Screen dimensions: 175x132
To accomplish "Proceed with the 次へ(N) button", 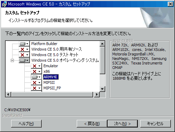I will pyautogui.click(x=123, y=124).
